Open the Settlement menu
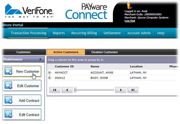The width and height of the screenshot is (180, 124). click(112, 33)
